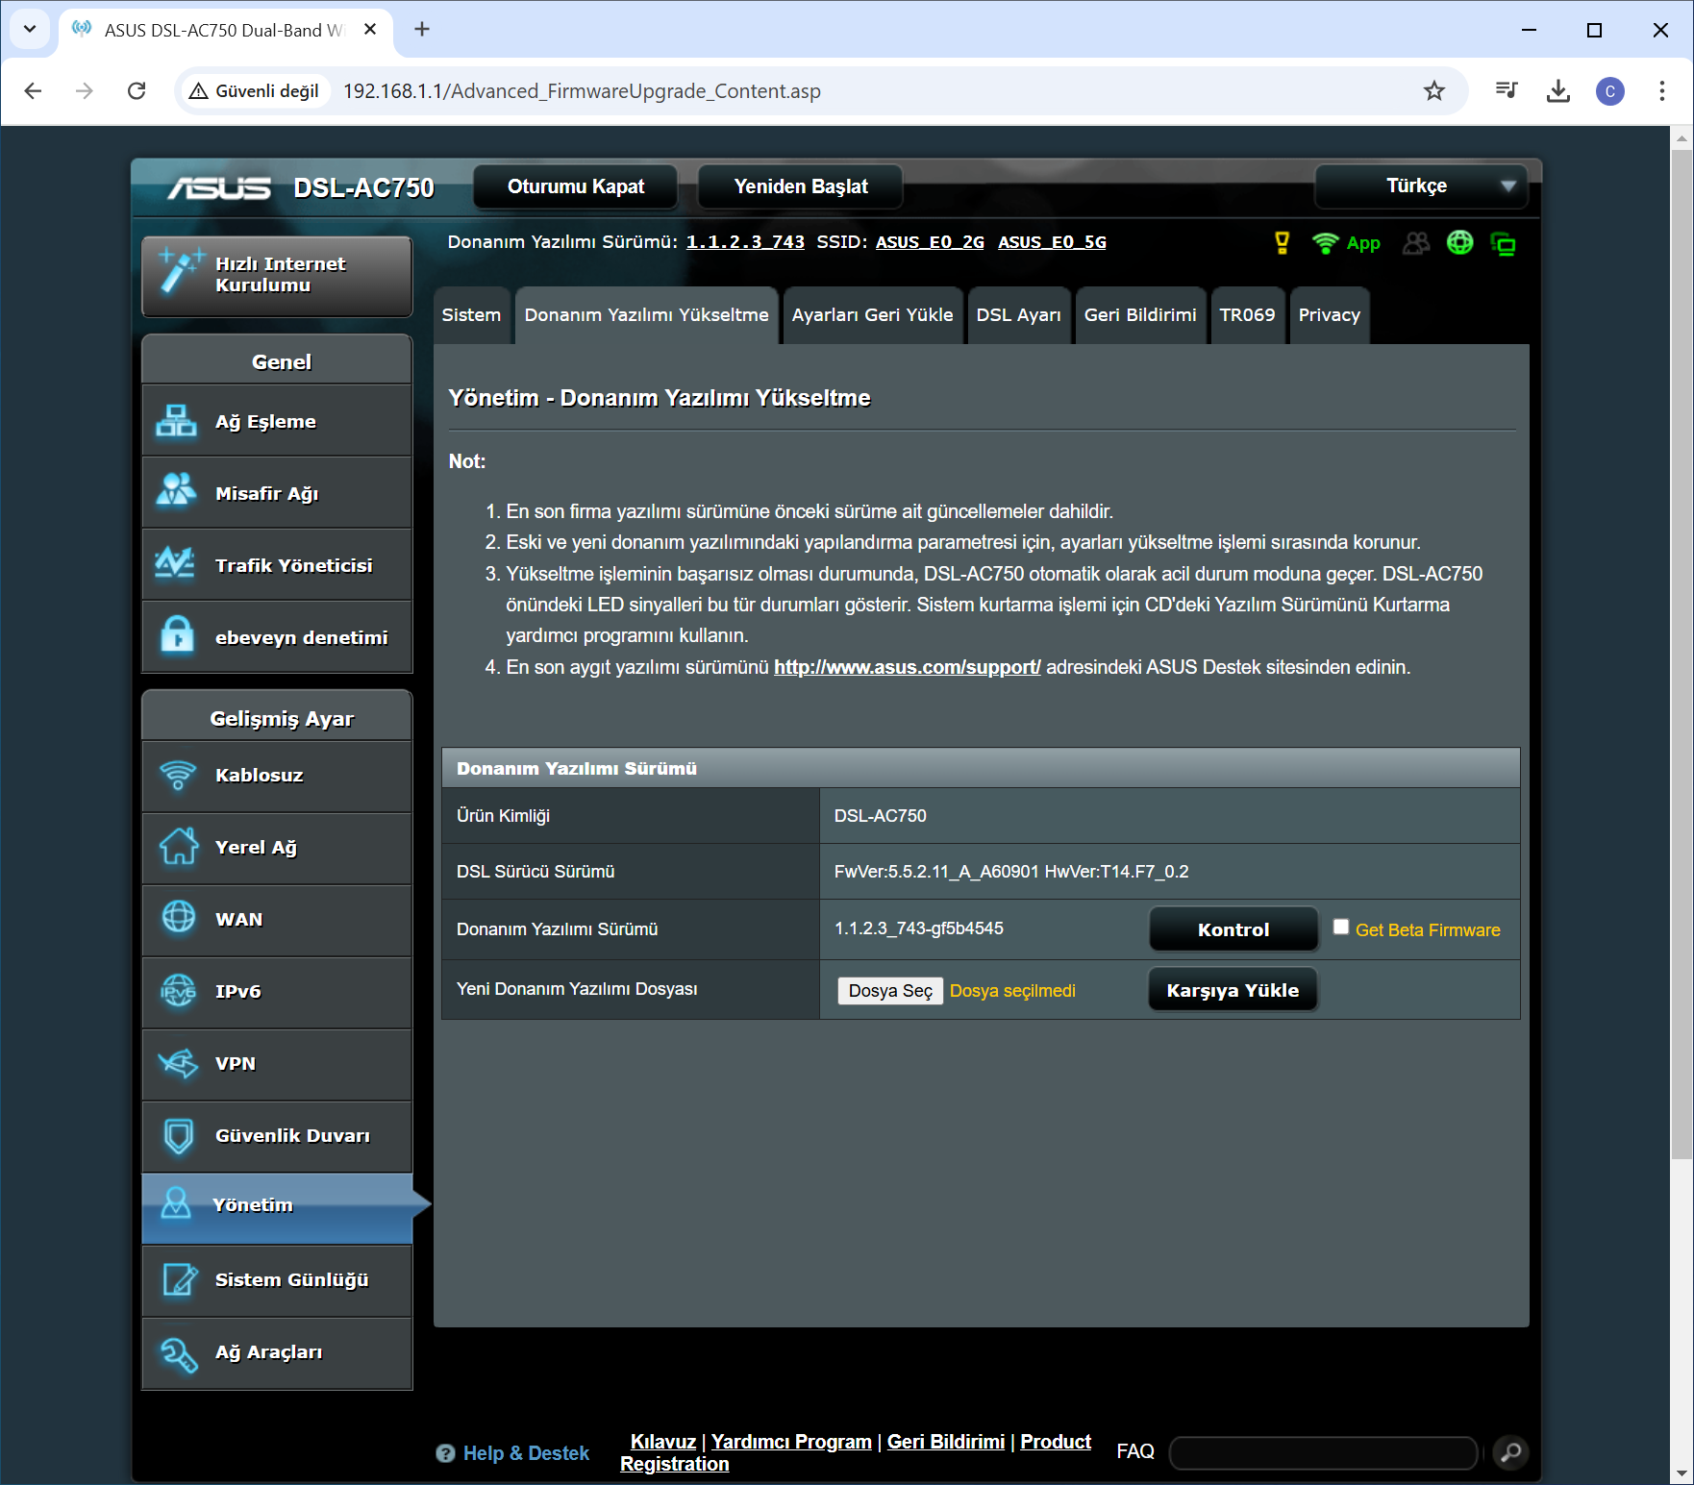
Task: Open Chrome media control icon
Action: 1507,91
